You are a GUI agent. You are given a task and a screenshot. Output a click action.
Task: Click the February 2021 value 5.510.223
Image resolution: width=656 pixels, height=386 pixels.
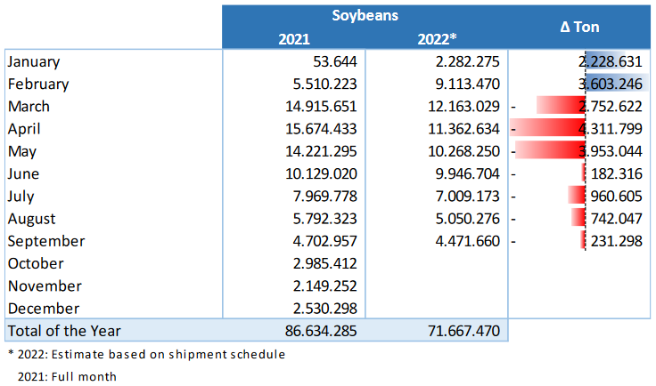pos(320,84)
